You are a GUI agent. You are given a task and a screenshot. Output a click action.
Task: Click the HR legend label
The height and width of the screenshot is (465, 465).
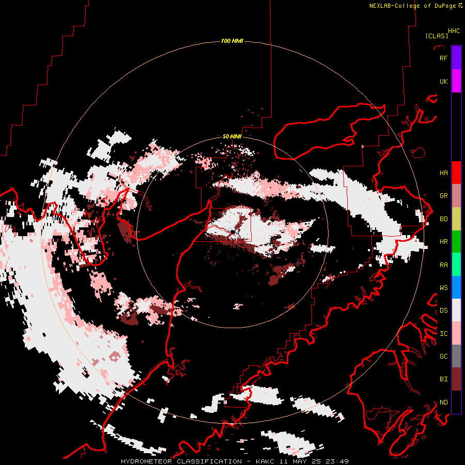(443, 241)
